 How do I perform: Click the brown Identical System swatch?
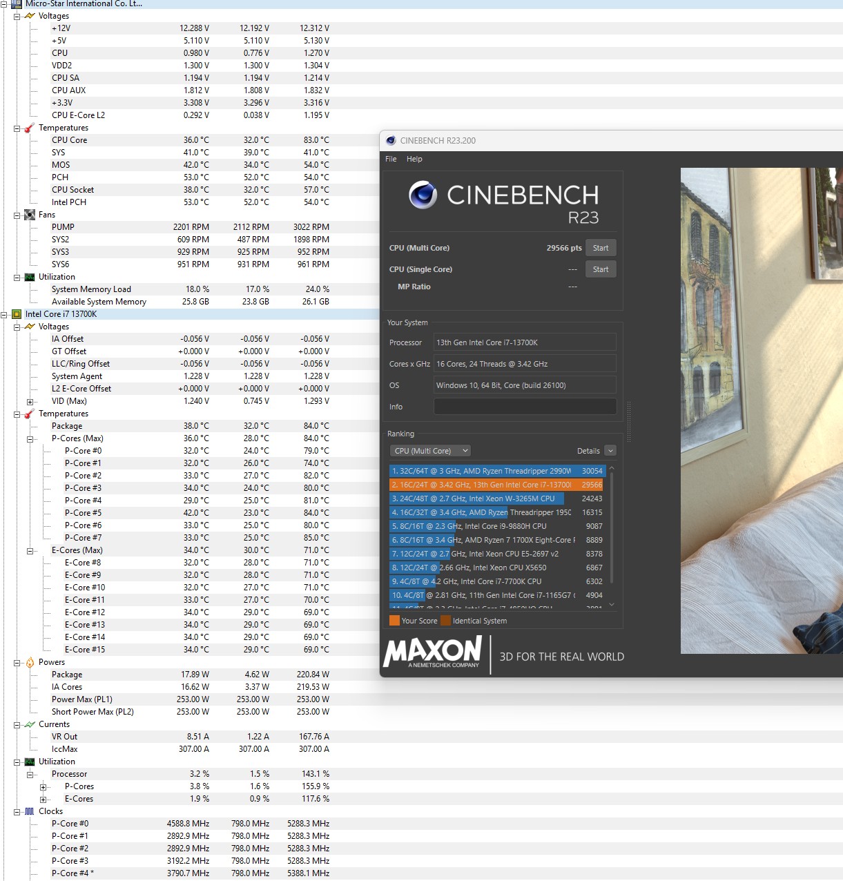(x=445, y=621)
